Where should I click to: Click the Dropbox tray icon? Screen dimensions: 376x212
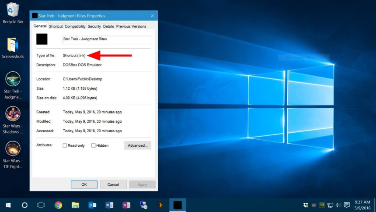306,205
